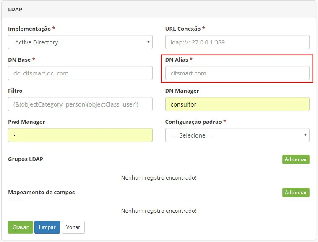Focus the Pwd Manager password field
318x242 pixels.
point(80,135)
